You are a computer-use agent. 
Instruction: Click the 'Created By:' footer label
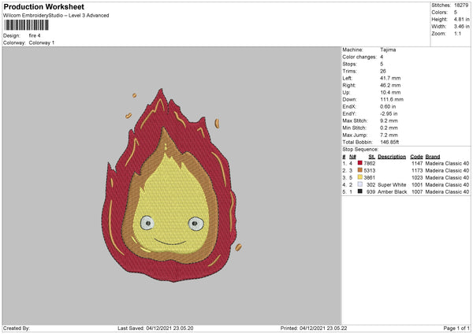tap(17, 328)
